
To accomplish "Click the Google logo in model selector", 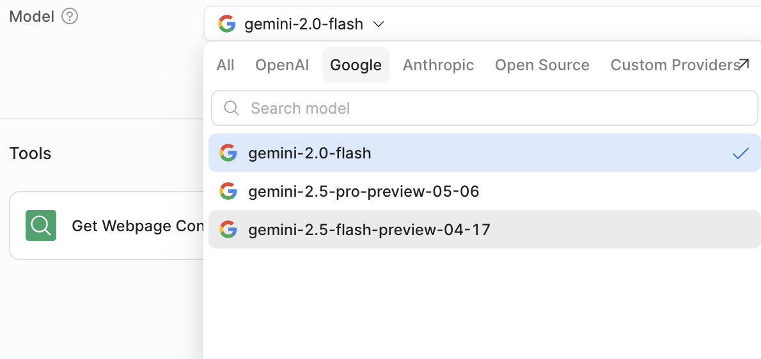I will click(226, 24).
